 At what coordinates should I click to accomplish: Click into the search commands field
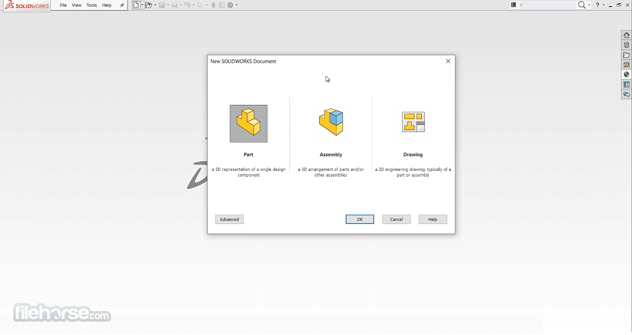pos(548,5)
